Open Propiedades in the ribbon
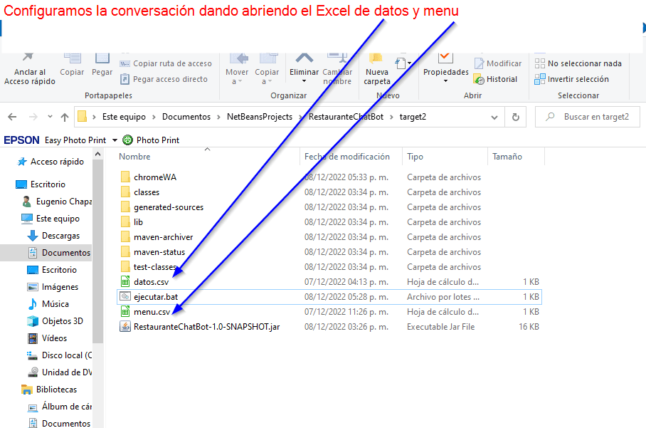 pyautogui.click(x=446, y=68)
